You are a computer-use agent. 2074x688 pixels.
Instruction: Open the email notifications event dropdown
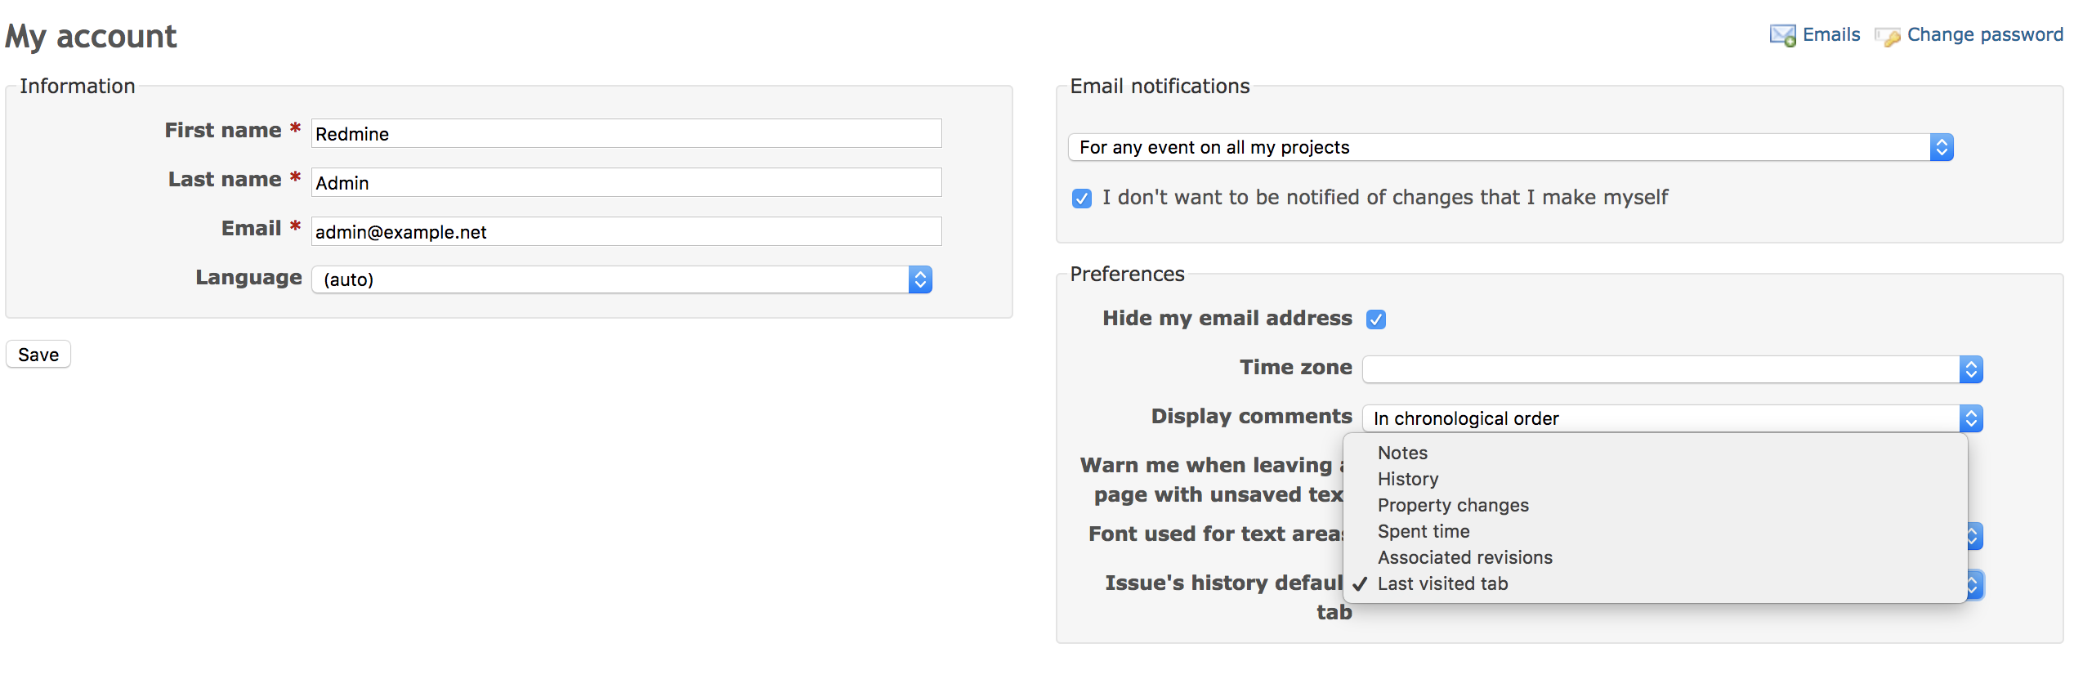click(1509, 148)
